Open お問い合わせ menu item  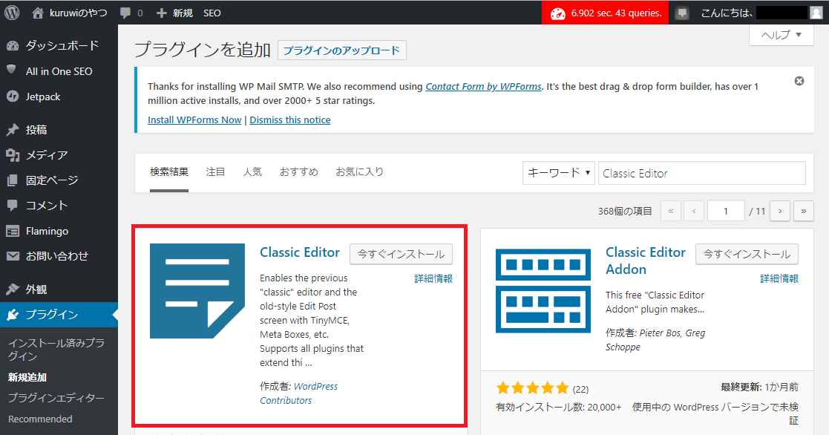(59, 256)
